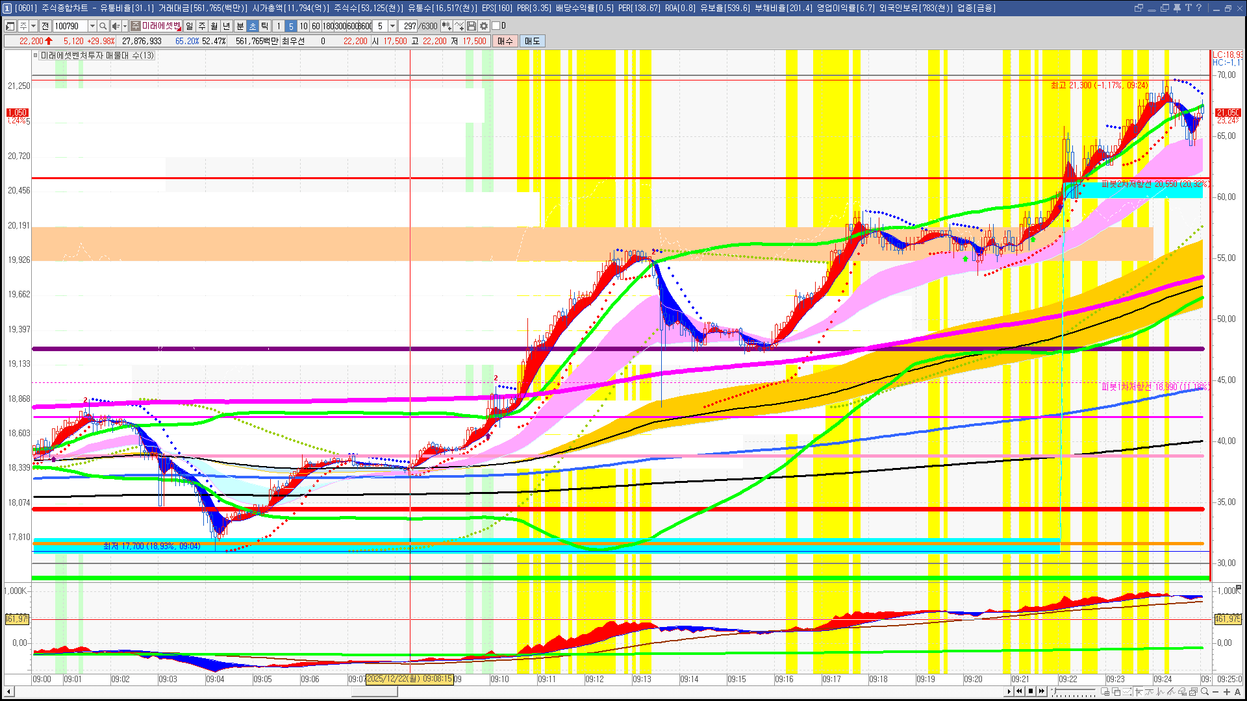Open the stock code dropdown arrow

pos(92,26)
